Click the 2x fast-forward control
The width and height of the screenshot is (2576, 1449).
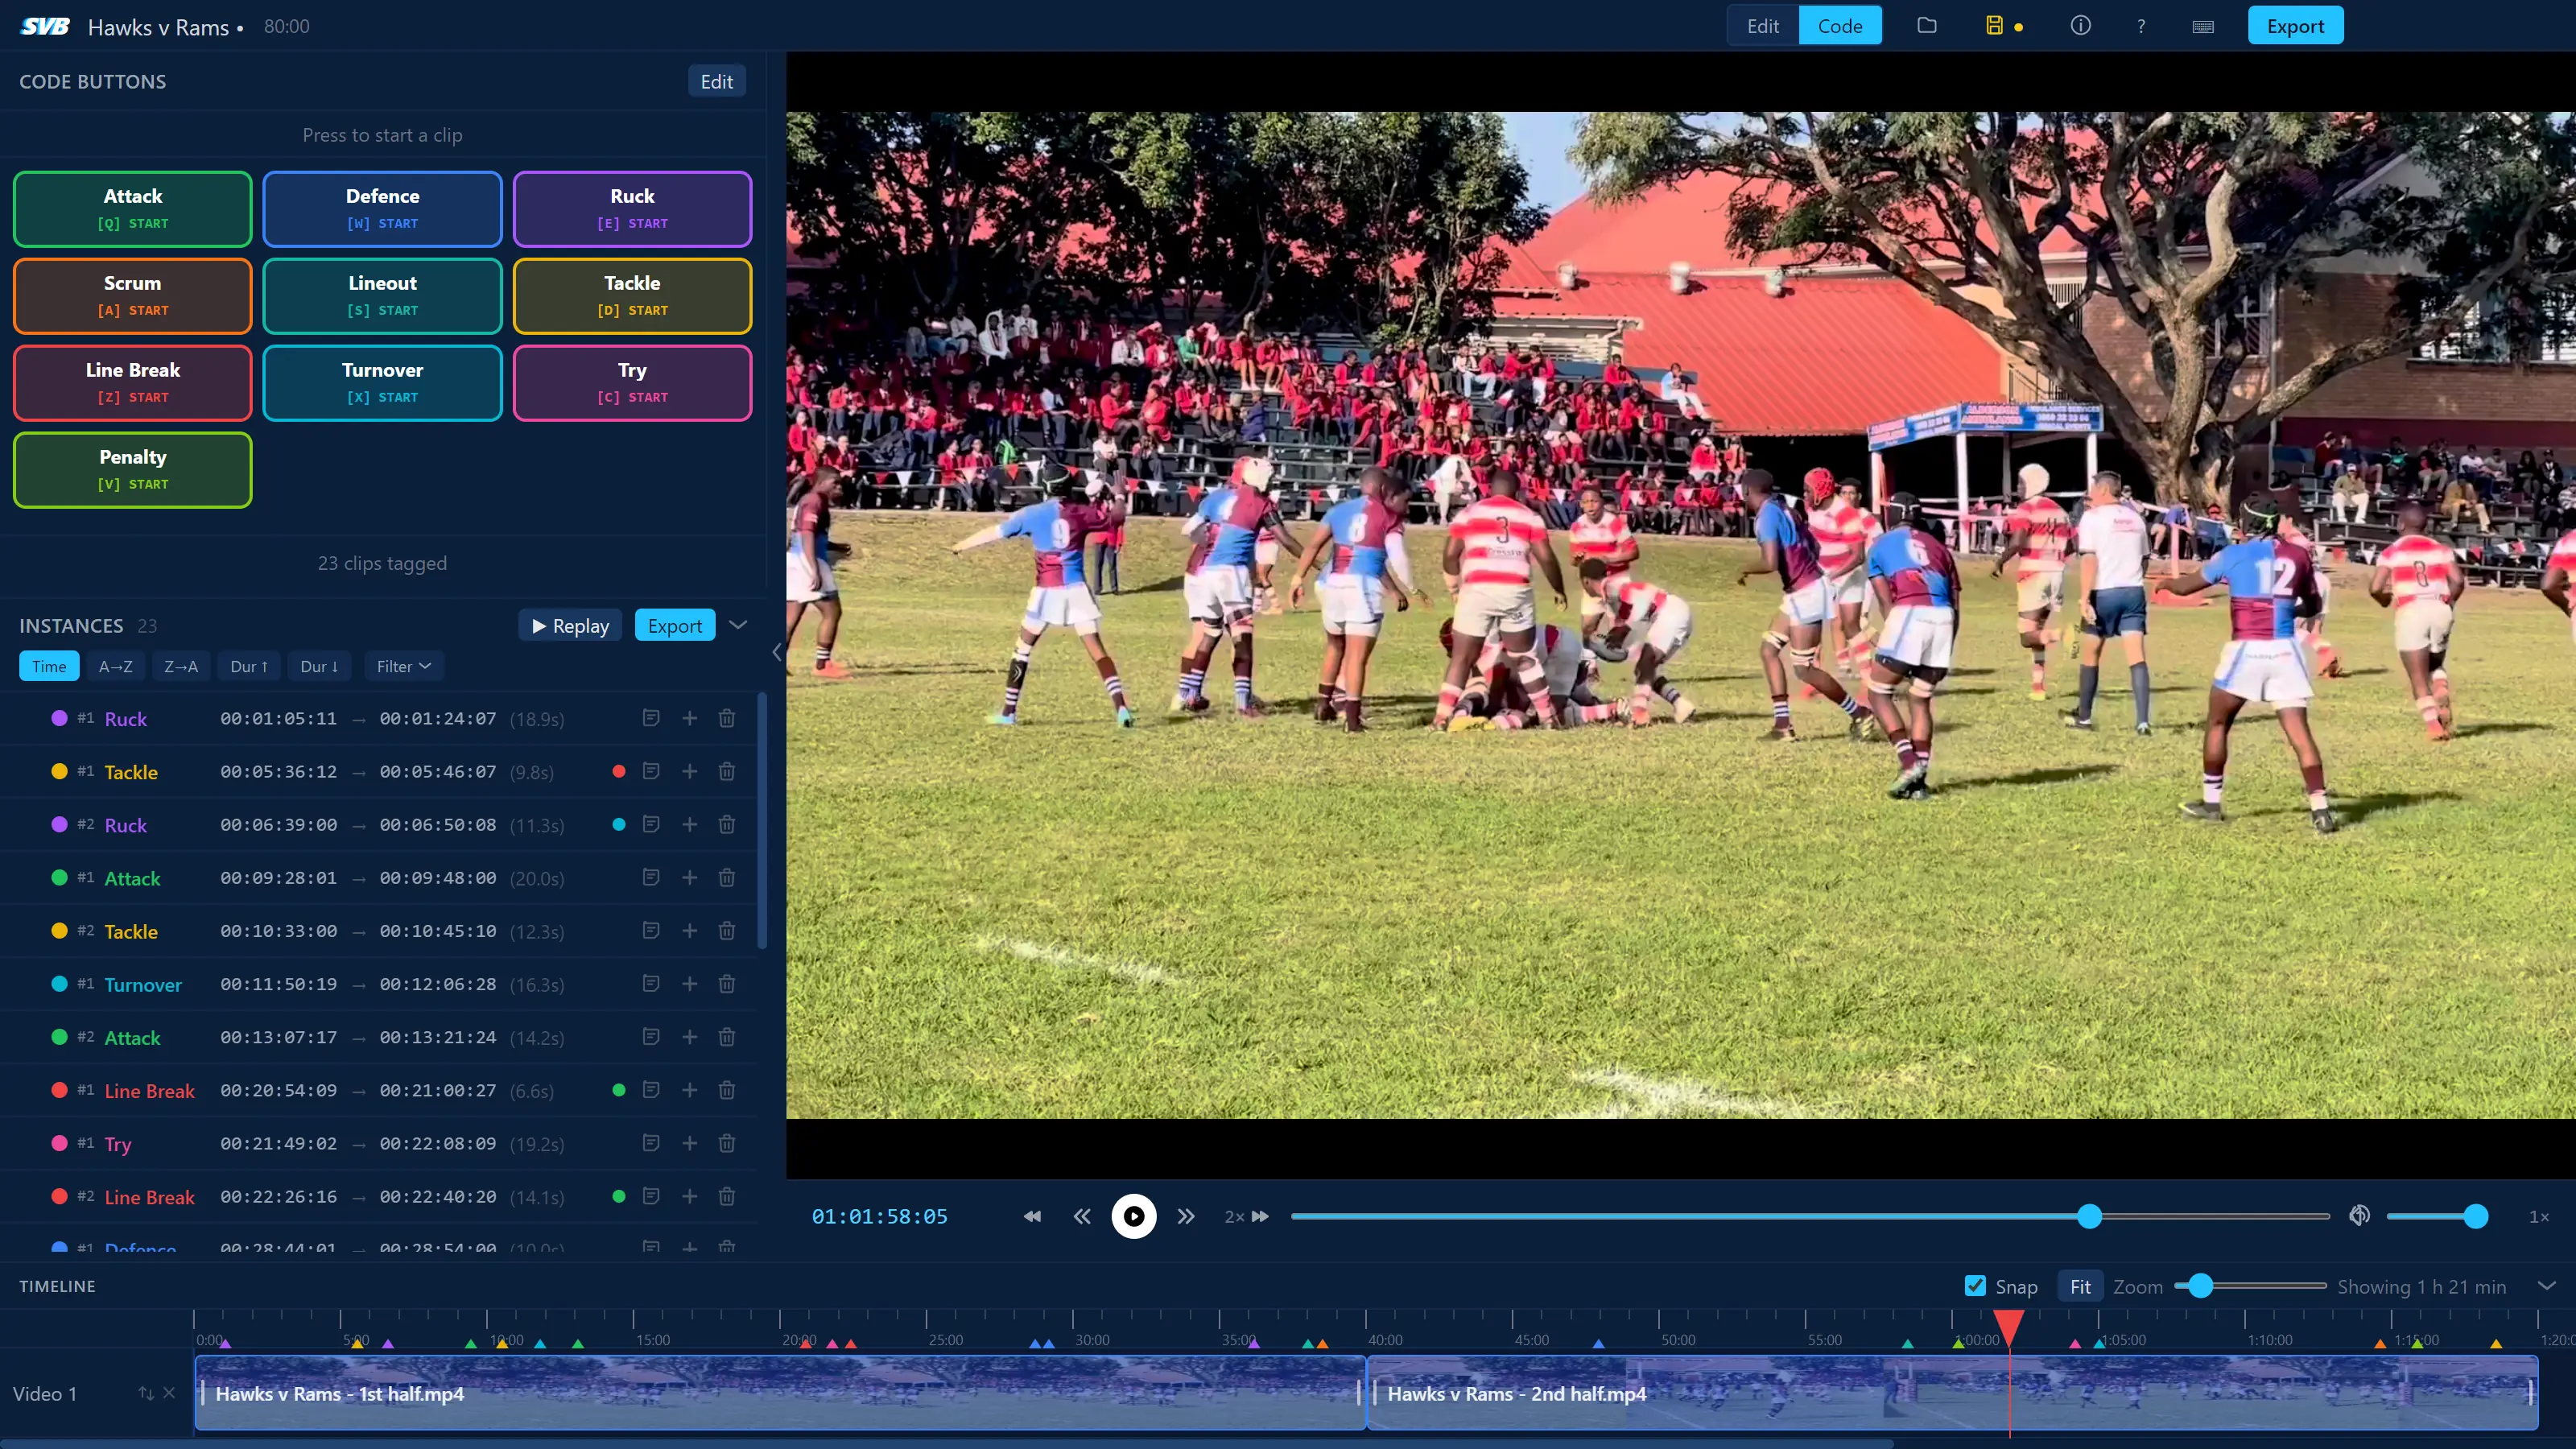click(1246, 1216)
